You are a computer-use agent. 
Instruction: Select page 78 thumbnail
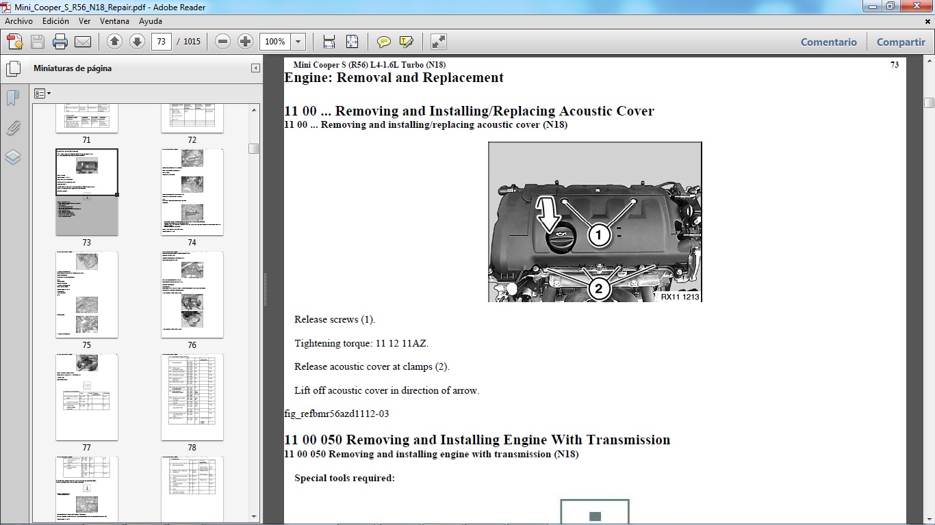coord(192,397)
